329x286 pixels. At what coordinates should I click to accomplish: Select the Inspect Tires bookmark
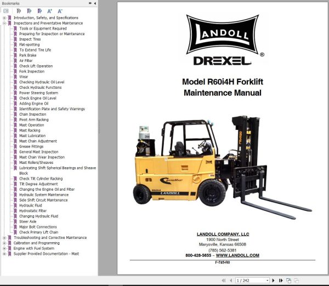pos(30,39)
